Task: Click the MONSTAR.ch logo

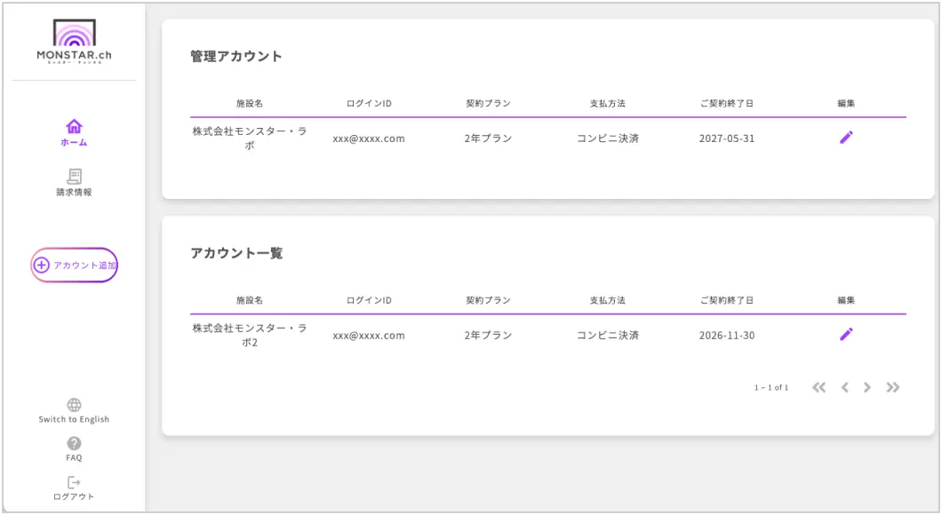Action: click(x=74, y=42)
